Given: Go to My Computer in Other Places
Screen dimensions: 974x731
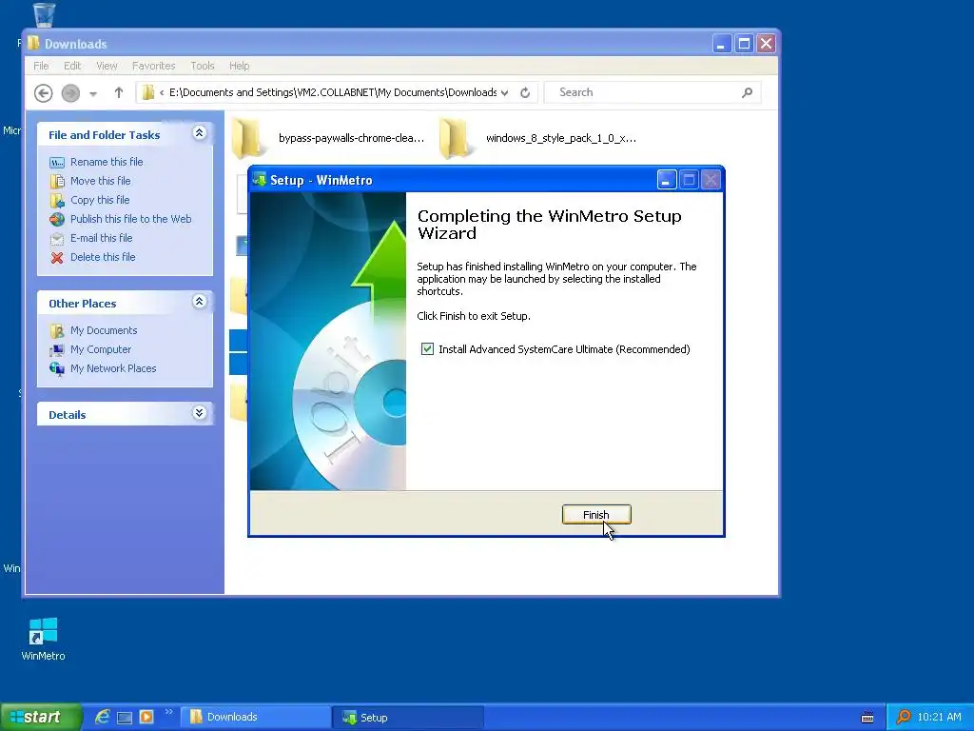Looking at the screenshot, I should pyautogui.click(x=101, y=349).
